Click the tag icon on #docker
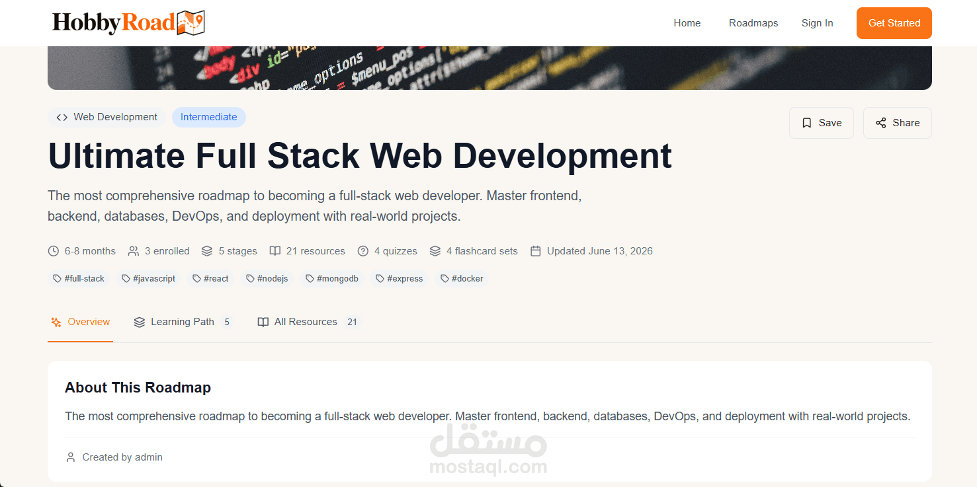 pos(445,279)
